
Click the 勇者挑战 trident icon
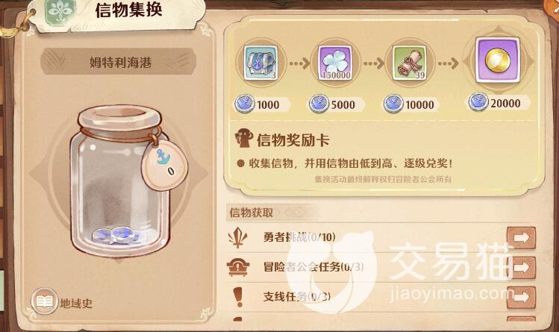click(237, 237)
